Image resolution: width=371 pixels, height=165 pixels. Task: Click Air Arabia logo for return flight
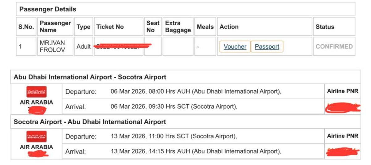click(x=36, y=136)
